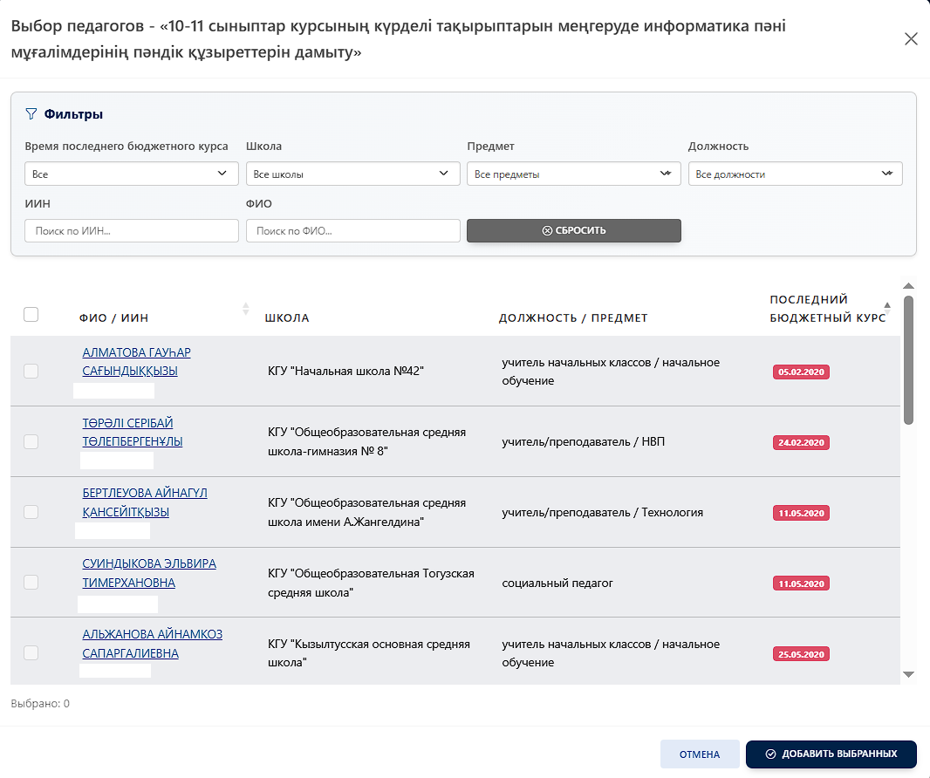930x778 pixels.
Task: Click scrollbar up arrow in the table
Action: click(908, 286)
